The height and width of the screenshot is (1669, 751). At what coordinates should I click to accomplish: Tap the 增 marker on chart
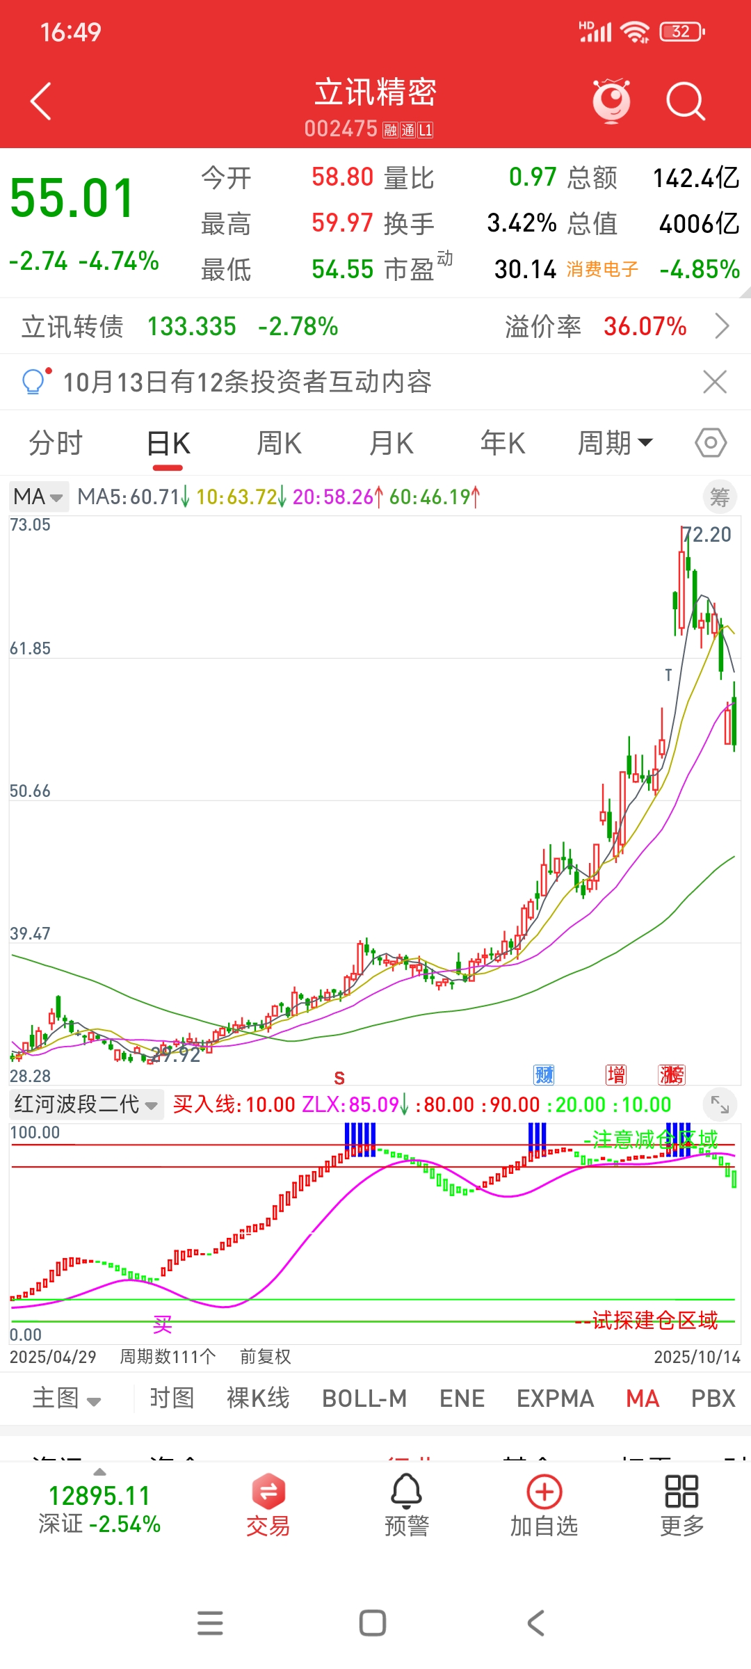pos(616,1075)
